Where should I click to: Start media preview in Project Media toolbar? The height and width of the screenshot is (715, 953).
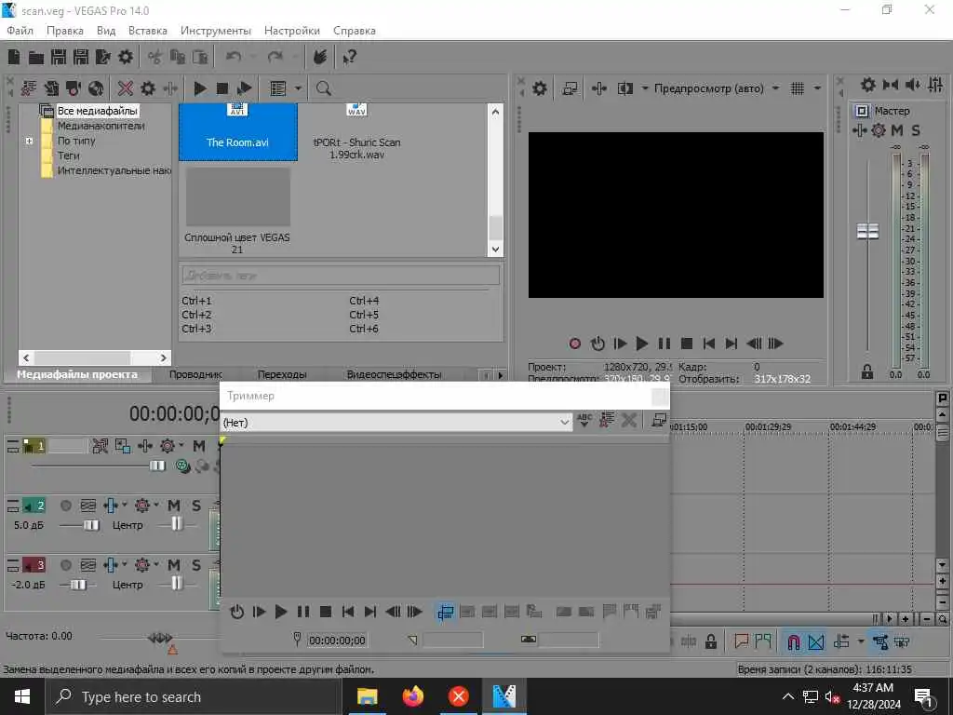tap(200, 88)
